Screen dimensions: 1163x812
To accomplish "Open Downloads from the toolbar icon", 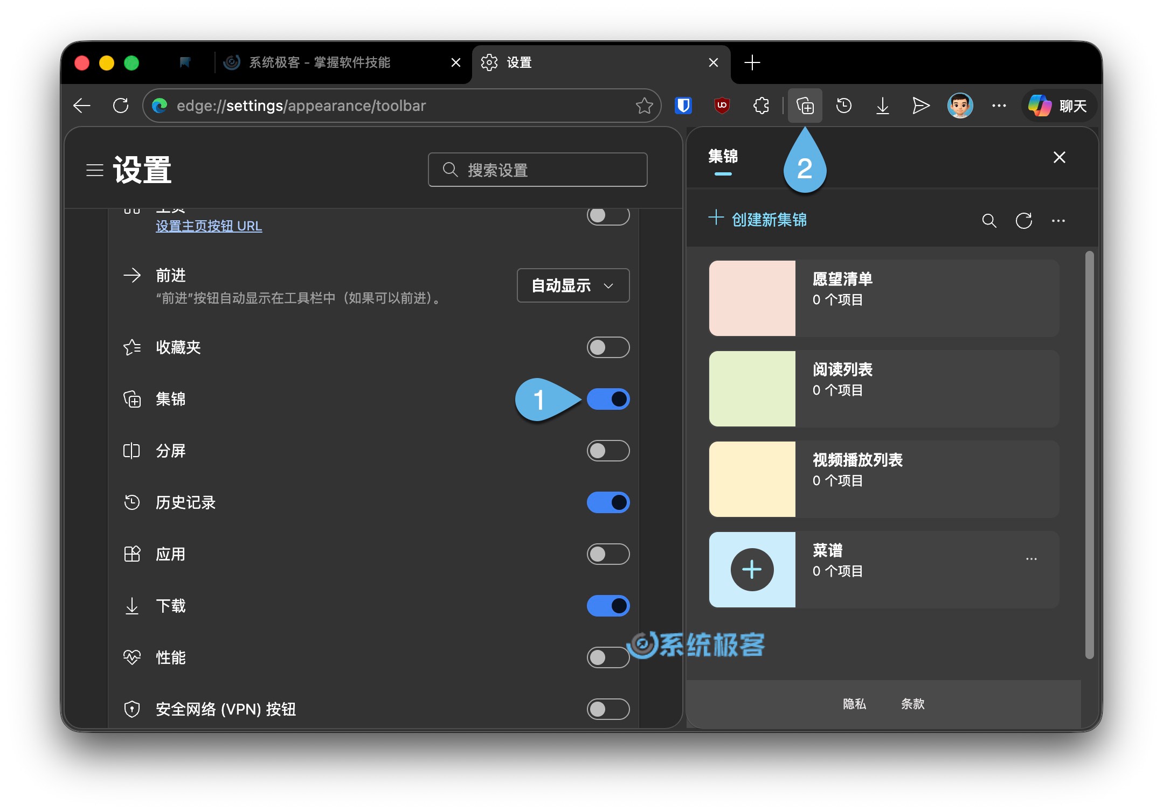I will 882,106.
